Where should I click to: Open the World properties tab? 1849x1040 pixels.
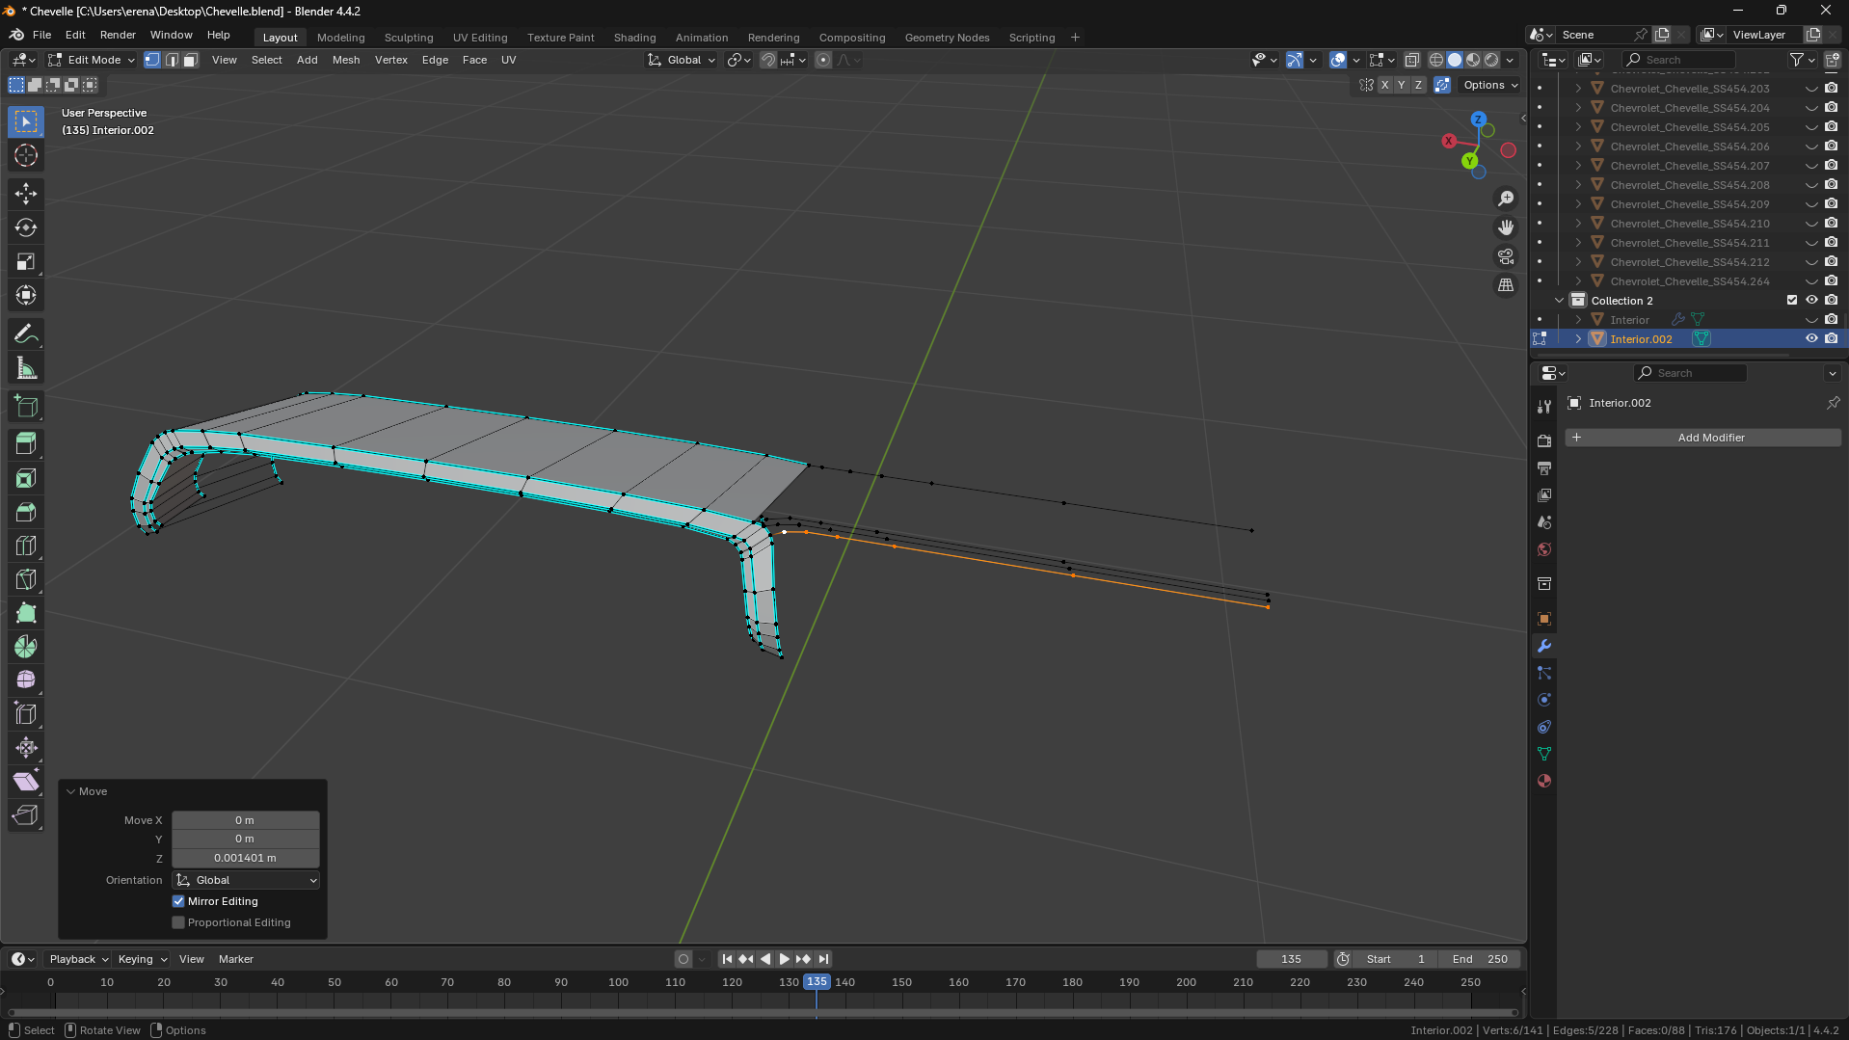tap(1544, 549)
